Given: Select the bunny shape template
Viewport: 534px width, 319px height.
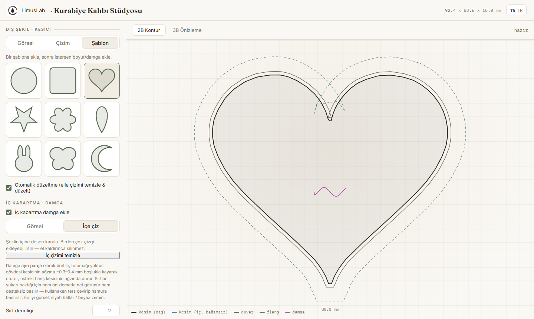Looking at the screenshot, I should 24,158.
